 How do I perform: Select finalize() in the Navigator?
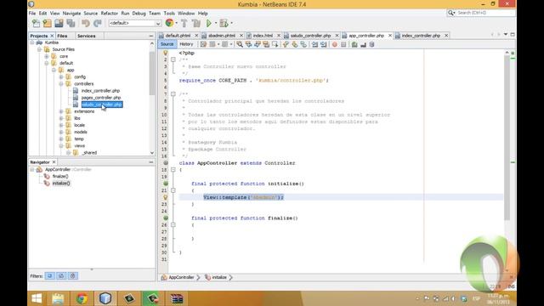click(60, 176)
